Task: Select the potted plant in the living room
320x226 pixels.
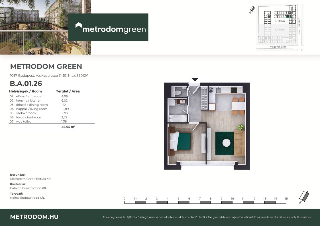Action: (241, 127)
